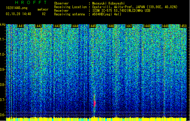
Task: Click the 1.1 frequency axis label
Action: coord(2,39)
